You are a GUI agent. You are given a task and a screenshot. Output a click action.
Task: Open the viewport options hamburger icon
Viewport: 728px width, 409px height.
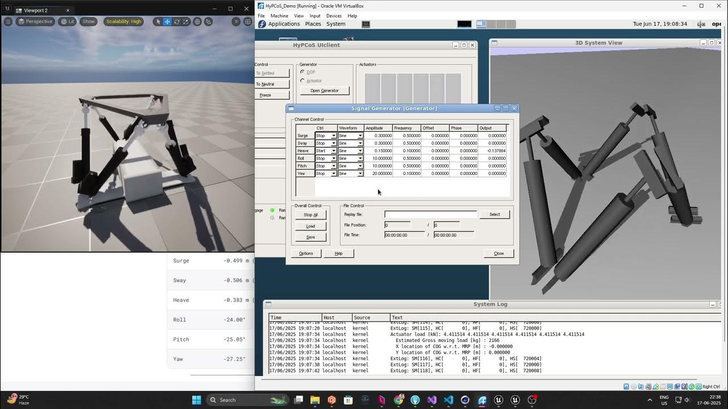(8, 21)
